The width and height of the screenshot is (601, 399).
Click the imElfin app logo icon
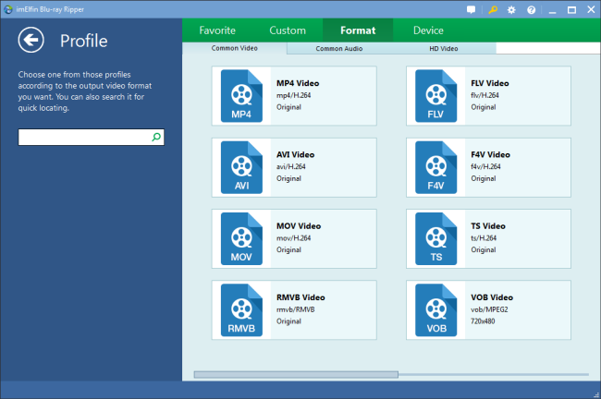click(8, 9)
